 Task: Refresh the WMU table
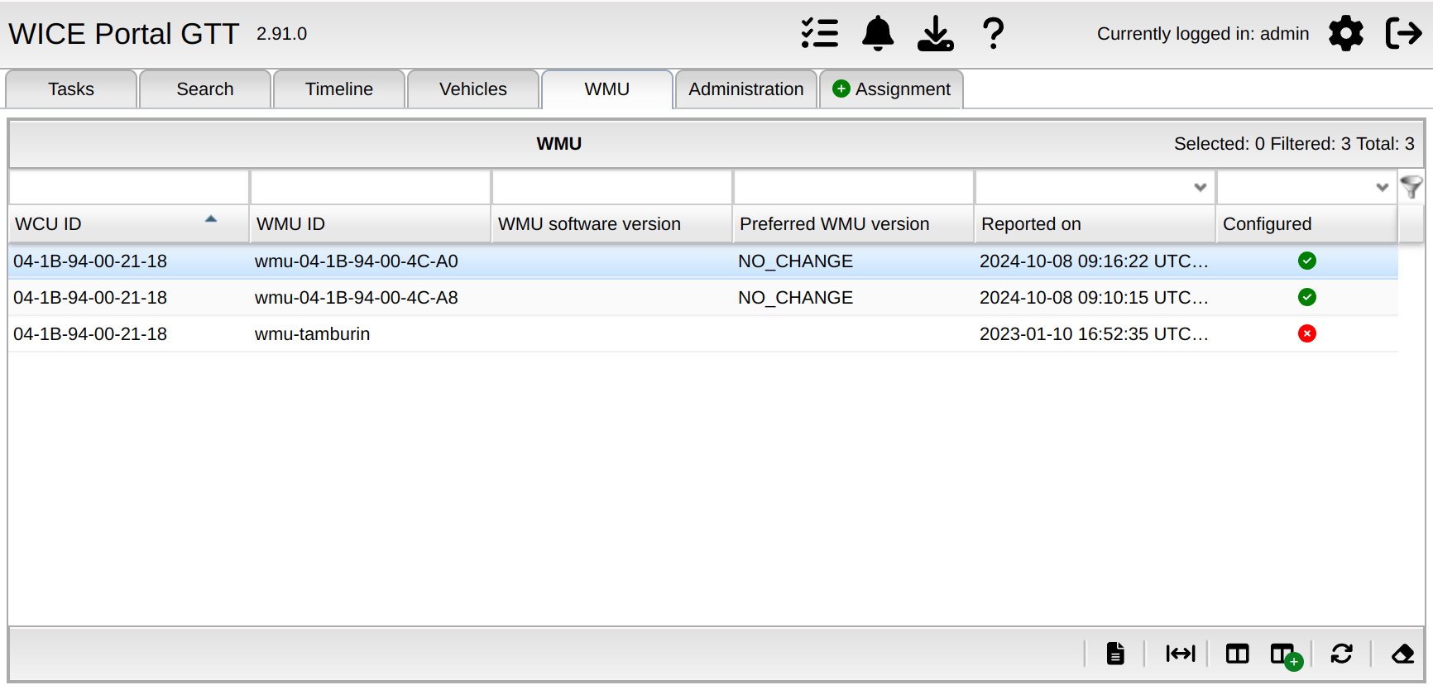[x=1341, y=654]
